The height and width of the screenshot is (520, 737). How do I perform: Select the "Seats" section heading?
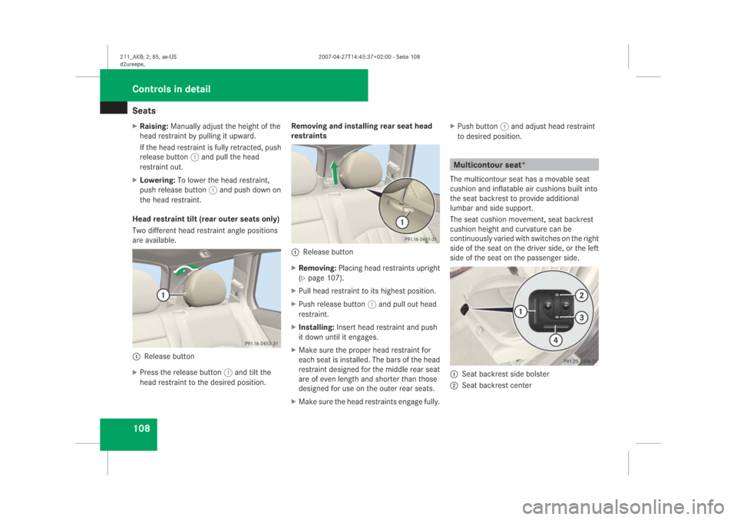point(144,111)
